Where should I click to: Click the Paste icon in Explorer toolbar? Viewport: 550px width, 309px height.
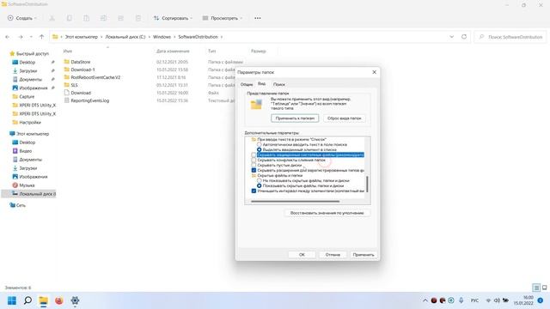pos(86,18)
